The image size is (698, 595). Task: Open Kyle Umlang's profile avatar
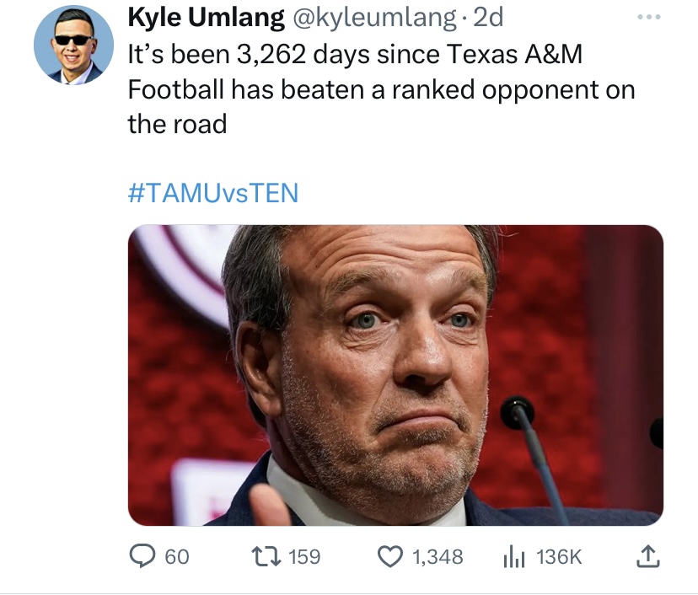click(x=73, y=45)
